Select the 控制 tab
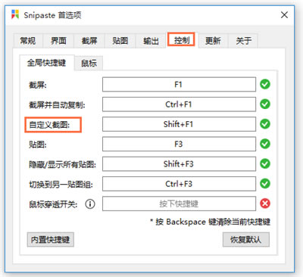Image resolution: width=303 pixels, height=277 pixels. [x=181, y=40]
